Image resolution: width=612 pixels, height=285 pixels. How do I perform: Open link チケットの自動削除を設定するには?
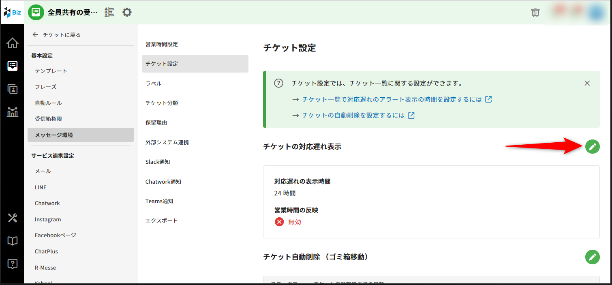353,115
